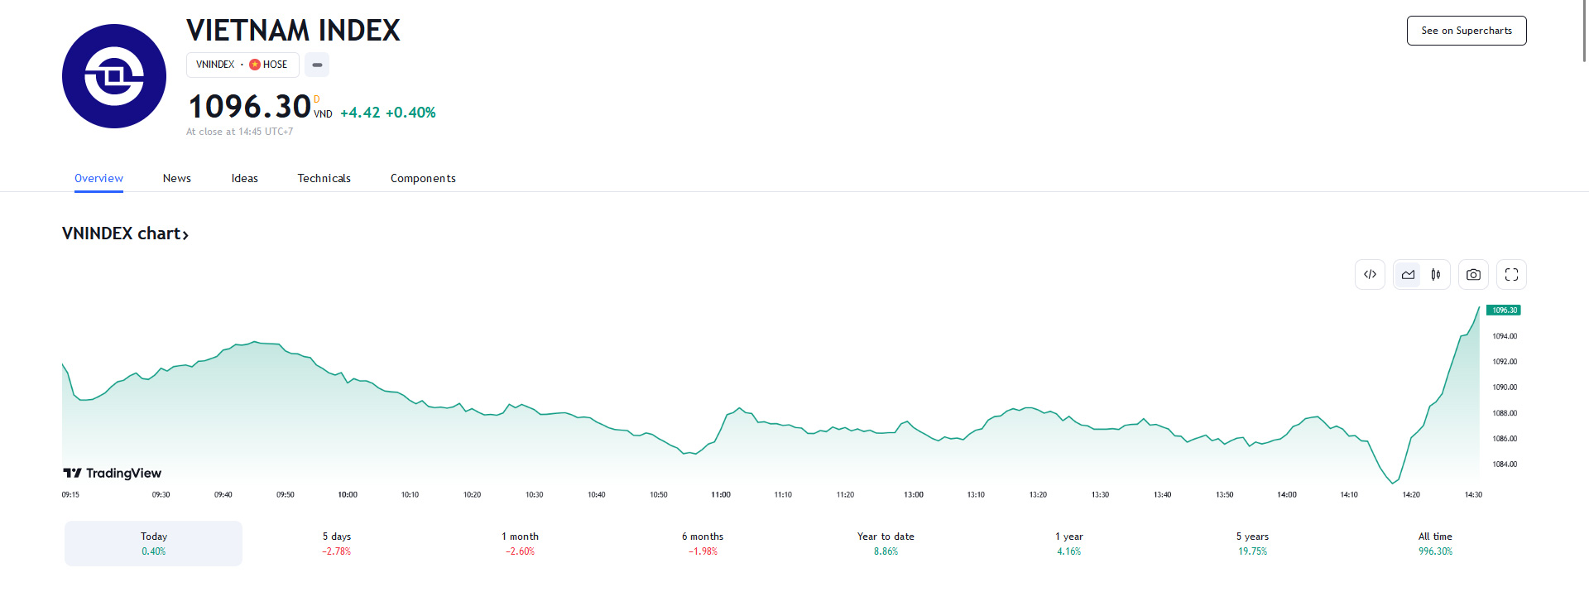Switch to the Technicals tab

tap(324, 178)
